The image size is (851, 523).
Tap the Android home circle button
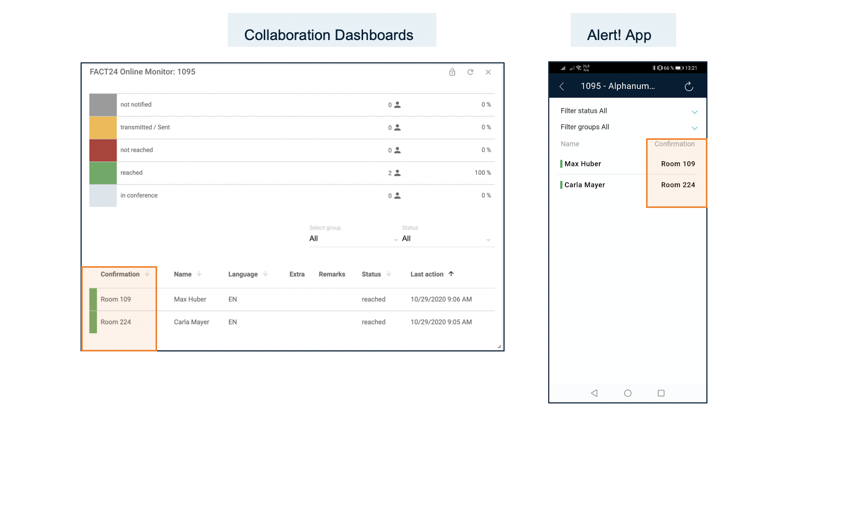628,393
